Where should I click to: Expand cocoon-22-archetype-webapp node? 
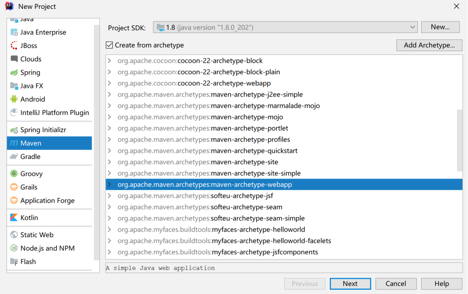[109, 83]
